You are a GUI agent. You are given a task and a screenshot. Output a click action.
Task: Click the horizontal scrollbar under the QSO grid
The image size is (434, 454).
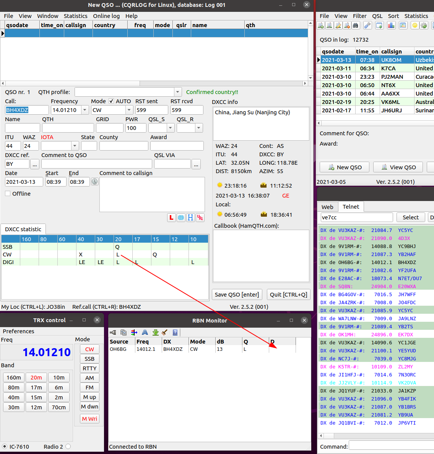point(154,83)
